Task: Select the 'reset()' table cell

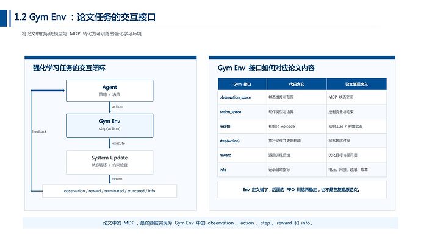Action: (242, 127)
